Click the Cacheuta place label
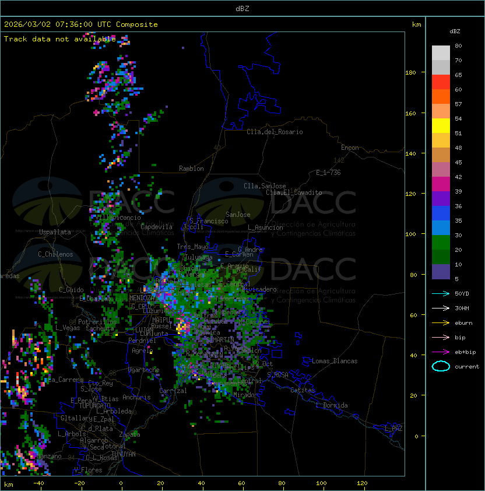The width and height of the screenshot is (485, 491). coord(100,328)
